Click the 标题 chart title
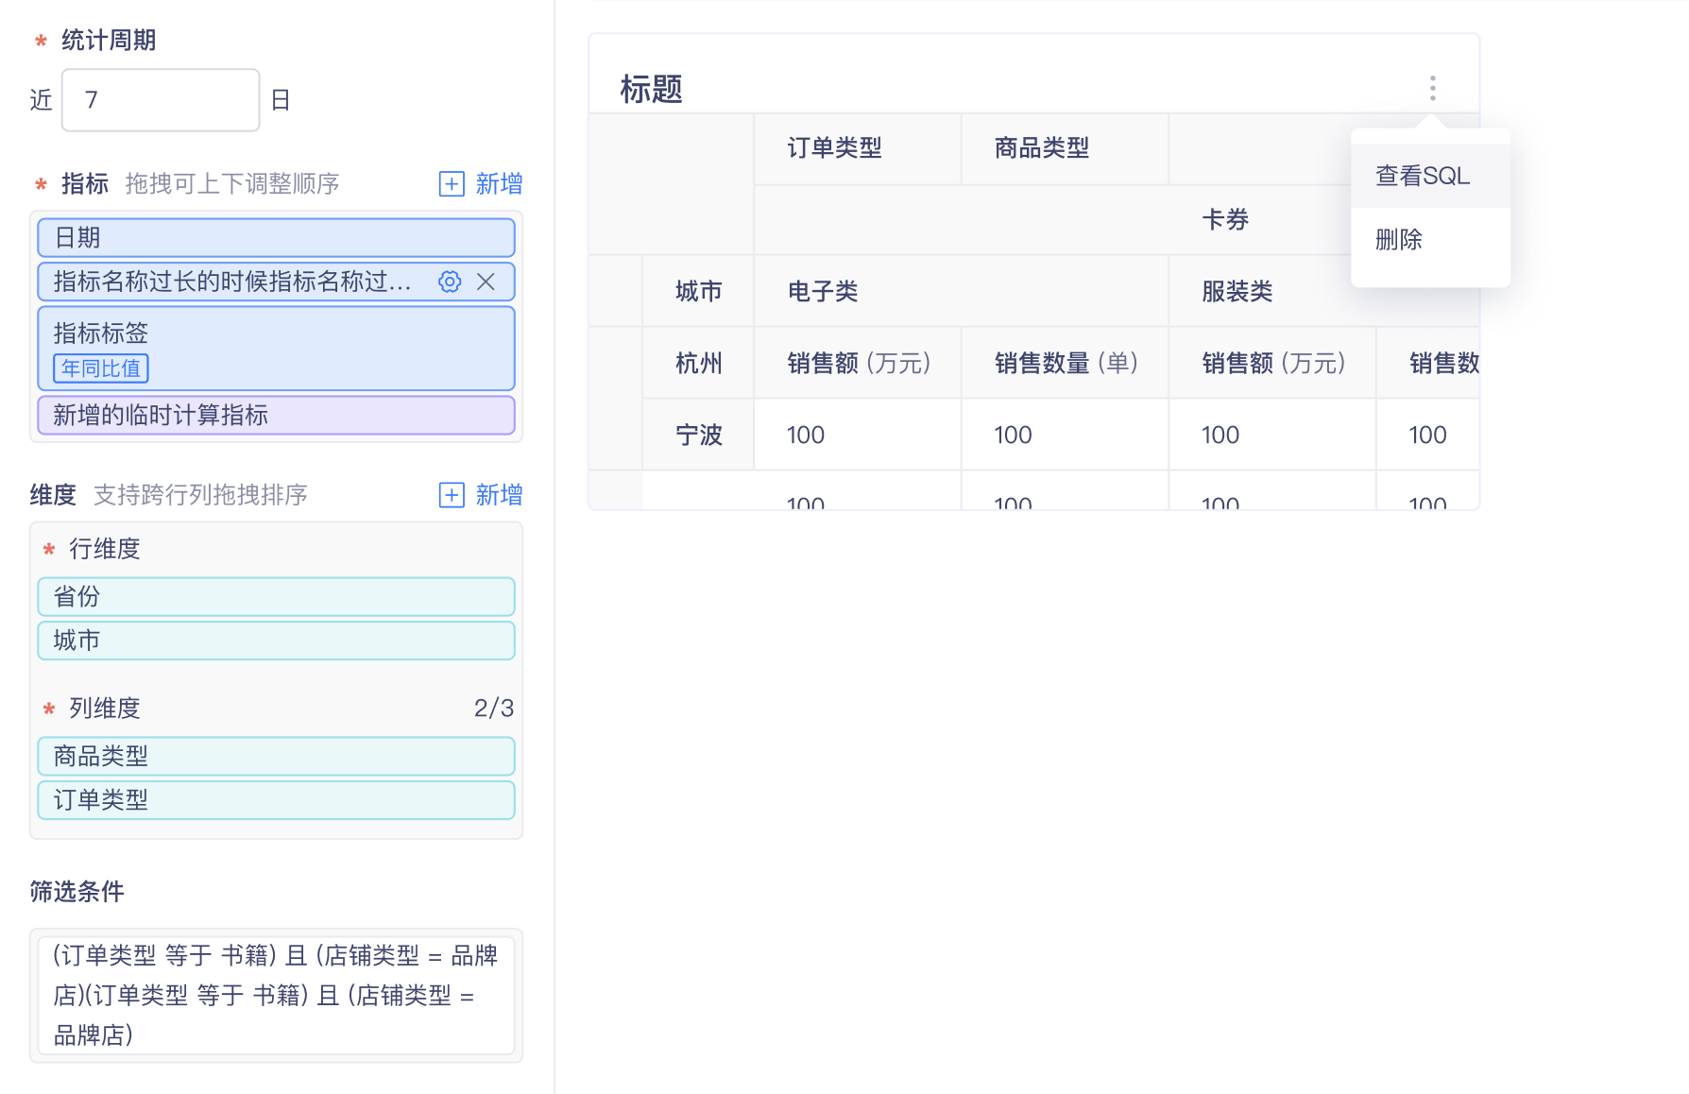The image size is (1689, 1094). 651,89
